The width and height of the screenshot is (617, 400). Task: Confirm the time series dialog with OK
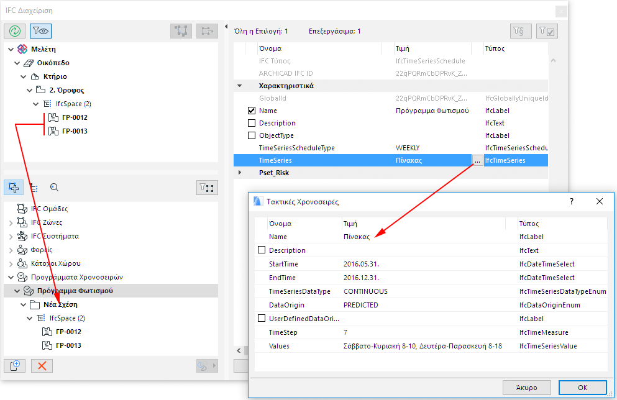582,388
